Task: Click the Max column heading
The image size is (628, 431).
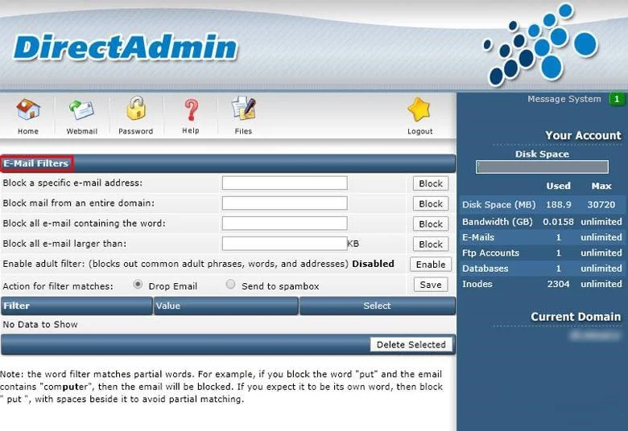Action: [x=601, y=186]
